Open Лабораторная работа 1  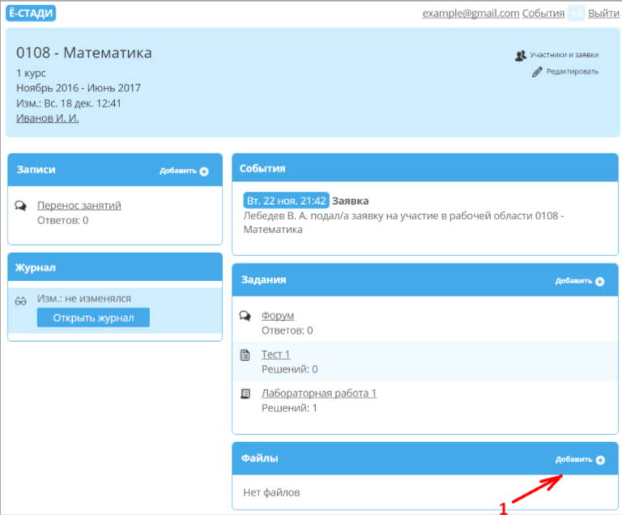point(319,394)
